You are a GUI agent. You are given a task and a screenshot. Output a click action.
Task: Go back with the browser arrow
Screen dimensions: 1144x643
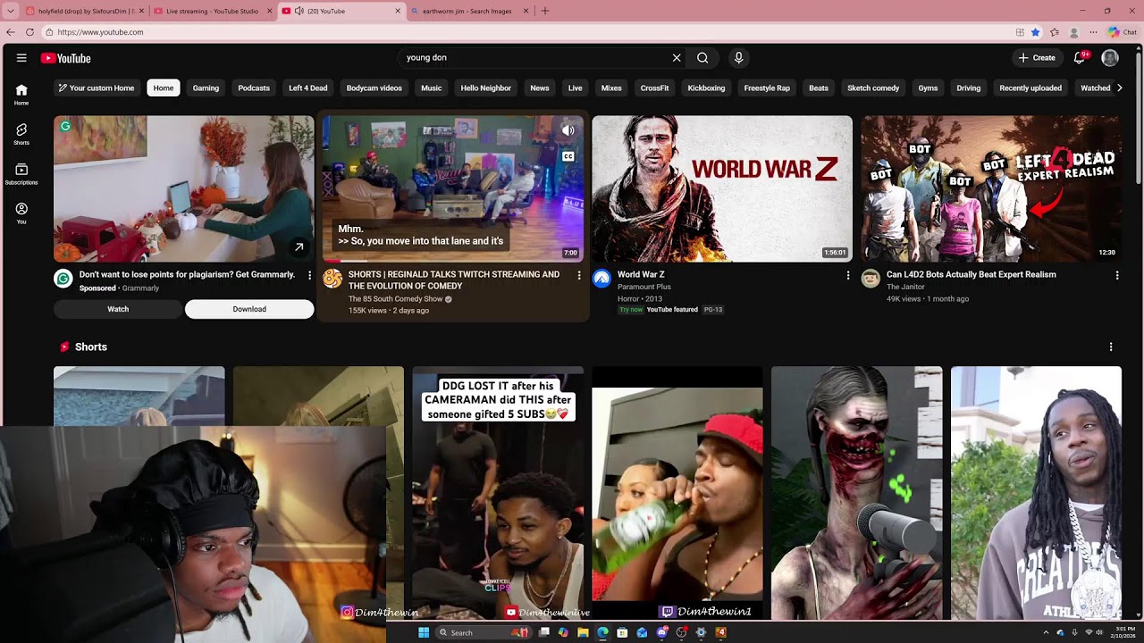pos(10,32)
